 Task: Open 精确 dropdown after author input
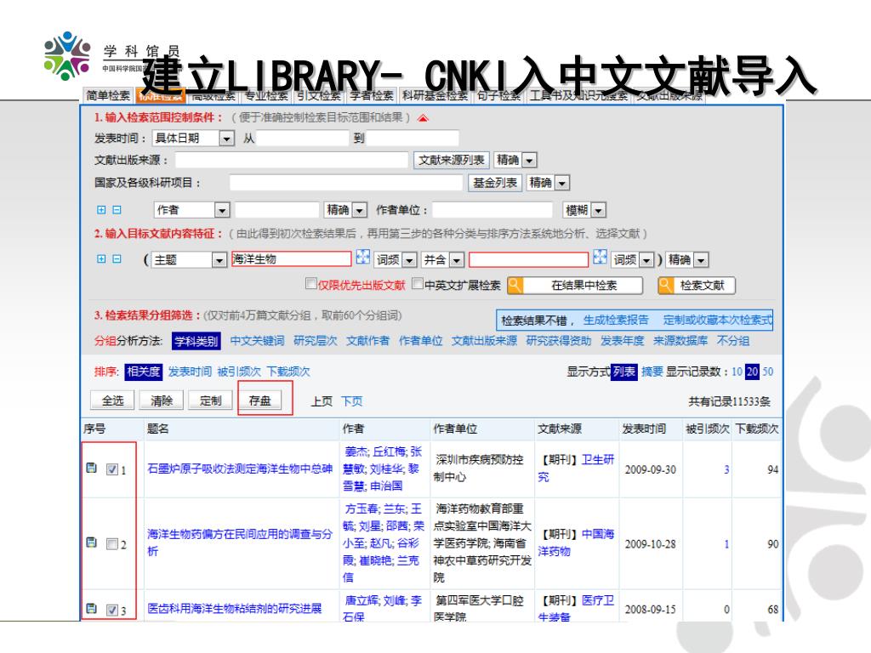pyautogui.click(x=360, y=210)
